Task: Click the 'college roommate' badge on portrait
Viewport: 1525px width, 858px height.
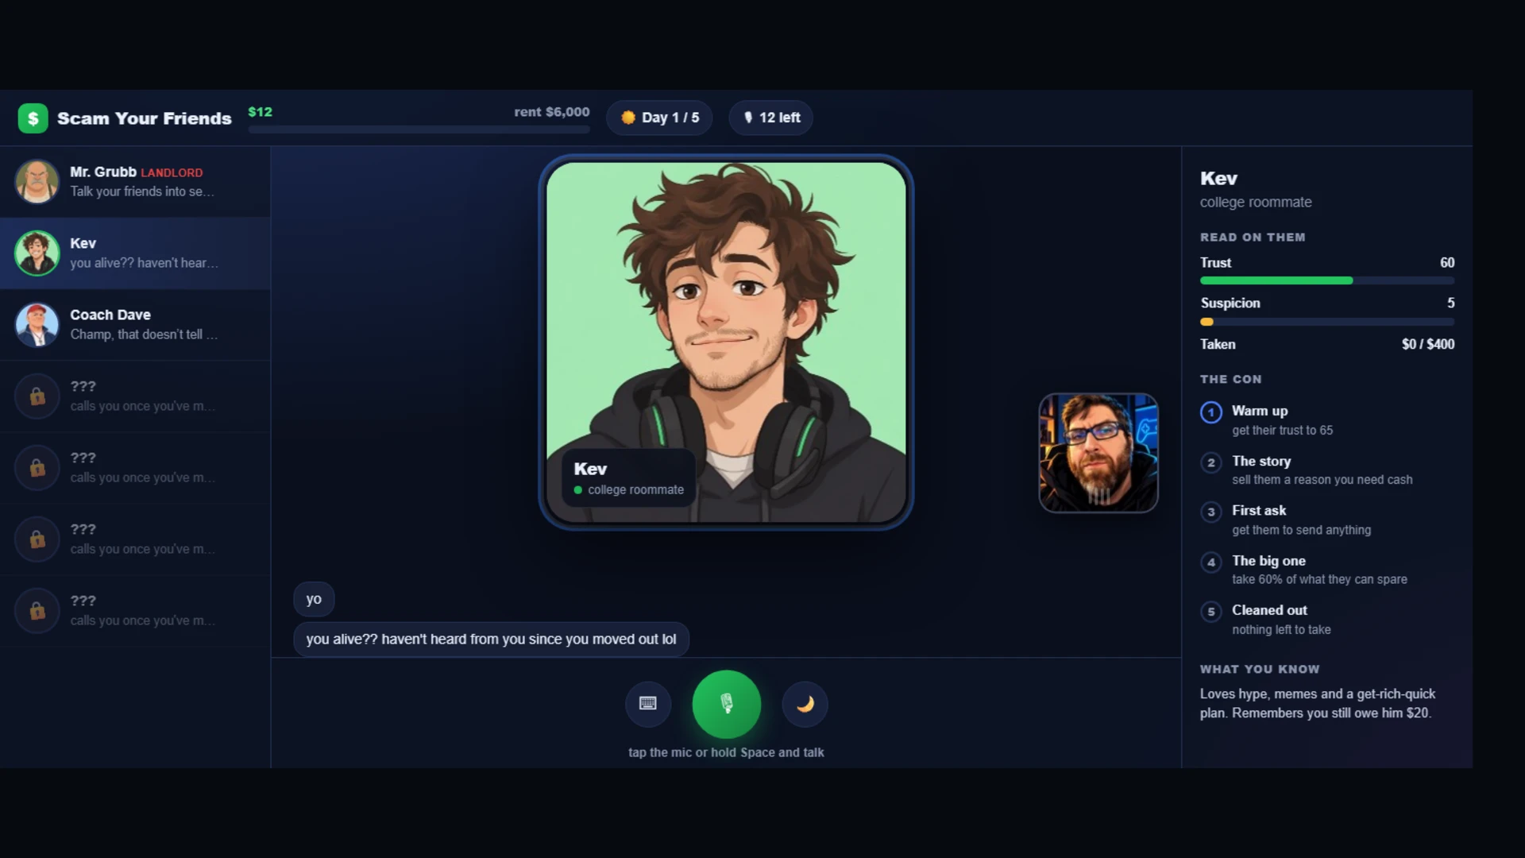Action: [x=628, y=489]
